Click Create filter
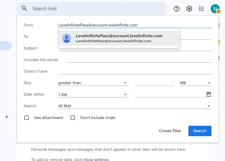 click(170, 131)
